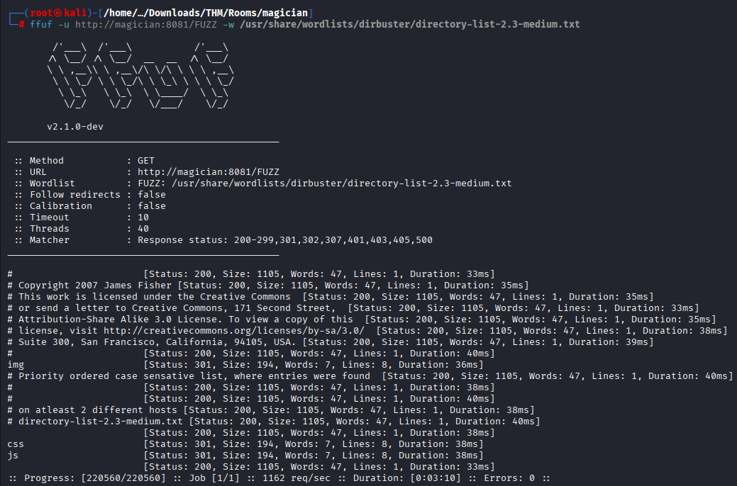Click the directory-list-2.3-medium.txt result line
This screenshot has height=486, width=737.
(x=99, y=422)
